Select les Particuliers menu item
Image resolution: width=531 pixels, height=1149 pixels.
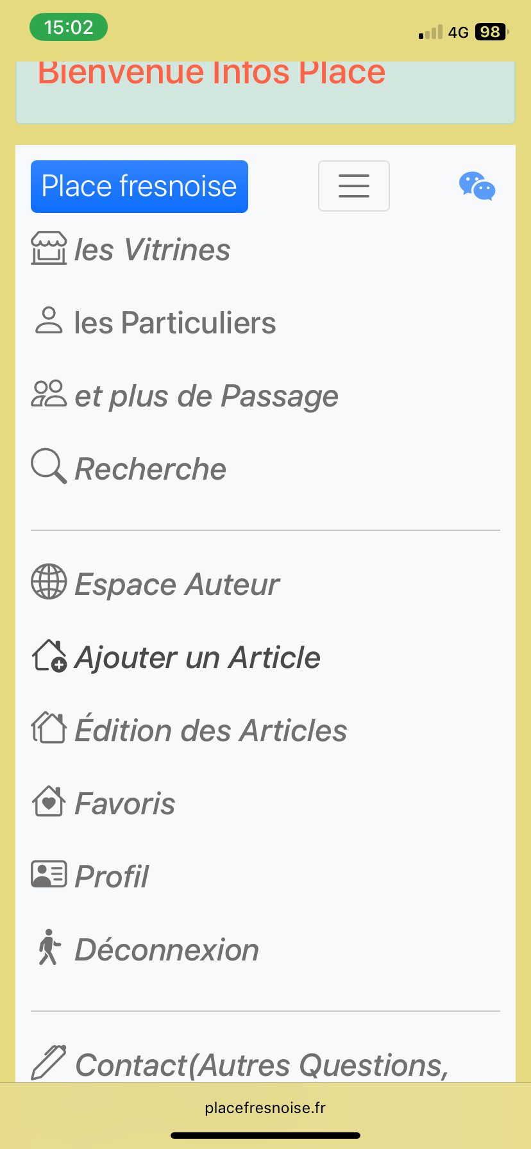[174, 323]
